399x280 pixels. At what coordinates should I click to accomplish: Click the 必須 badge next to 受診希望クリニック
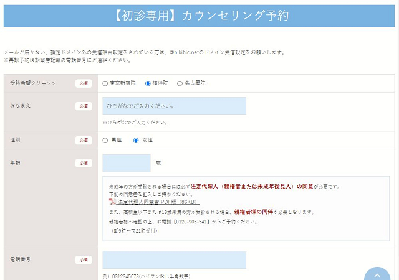point(84,83)
